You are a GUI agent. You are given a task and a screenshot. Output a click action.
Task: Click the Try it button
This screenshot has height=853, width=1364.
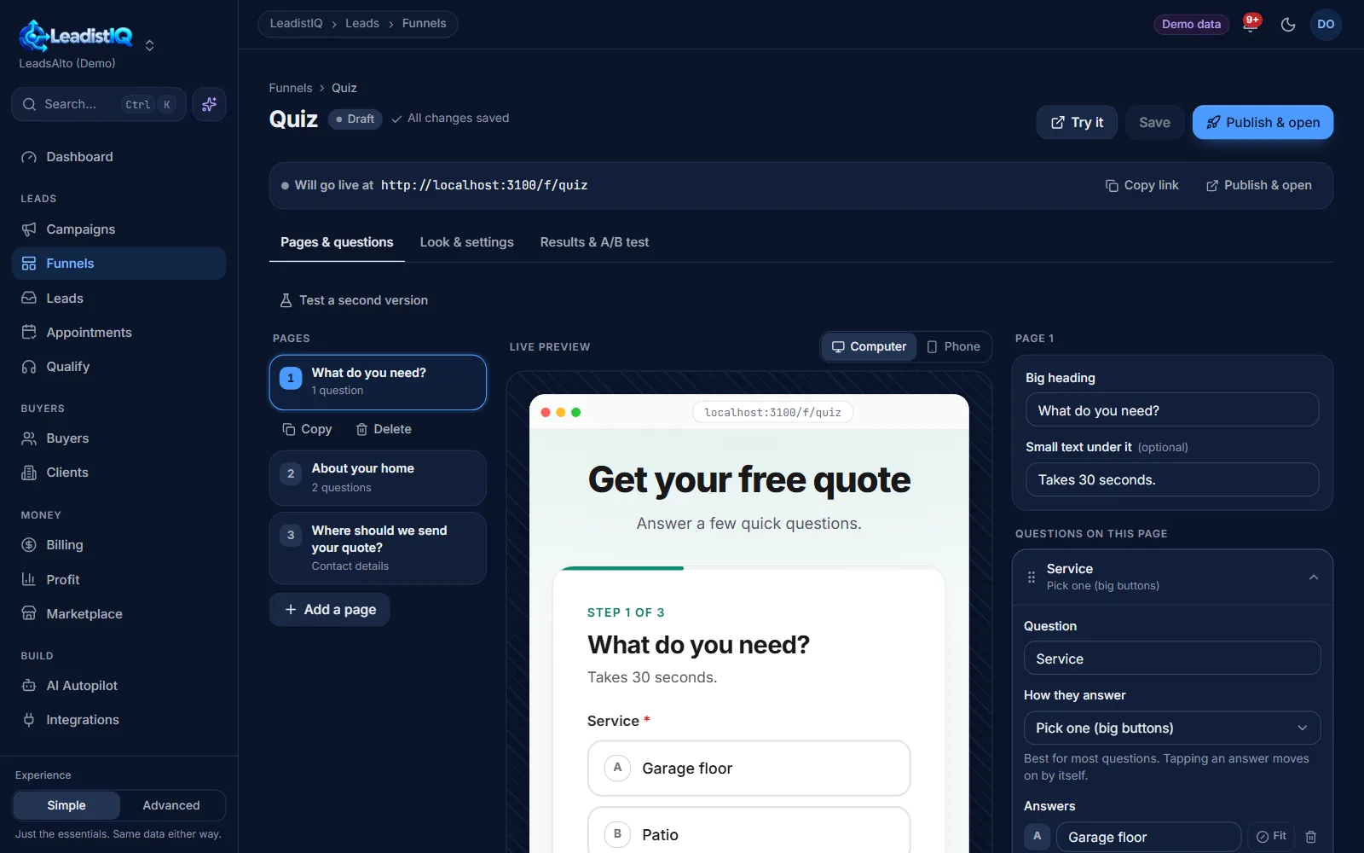click(1077, 123)
